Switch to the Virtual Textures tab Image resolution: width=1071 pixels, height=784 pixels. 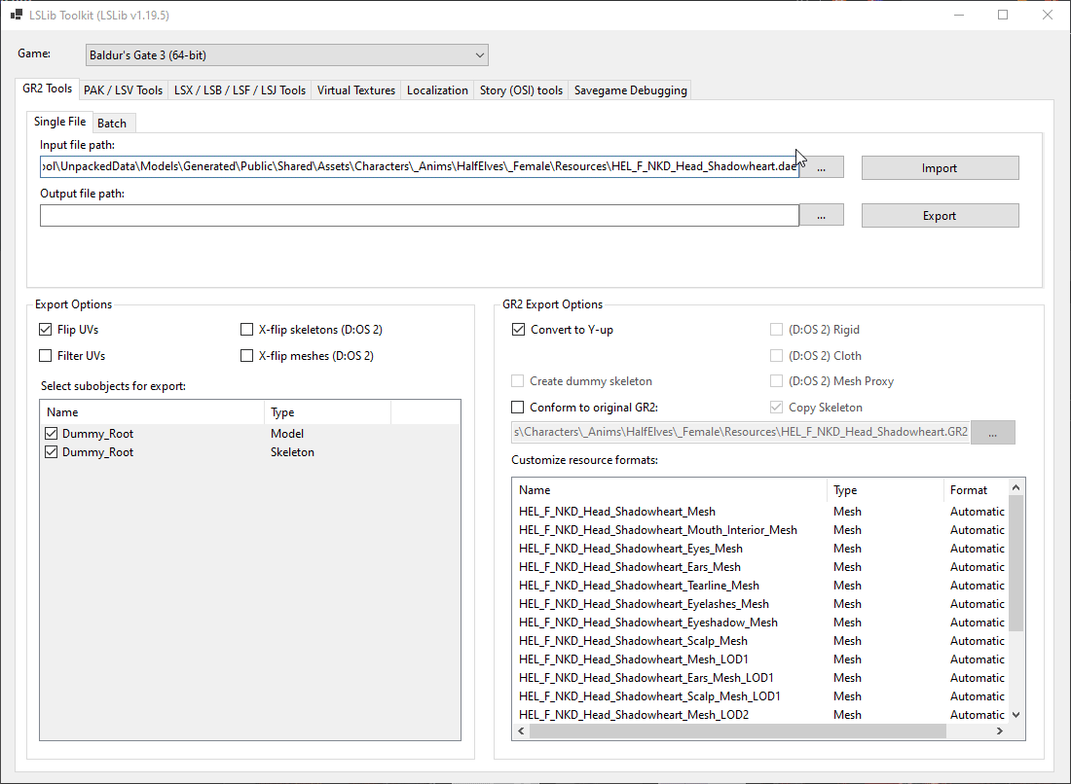[x=355, y=90]
